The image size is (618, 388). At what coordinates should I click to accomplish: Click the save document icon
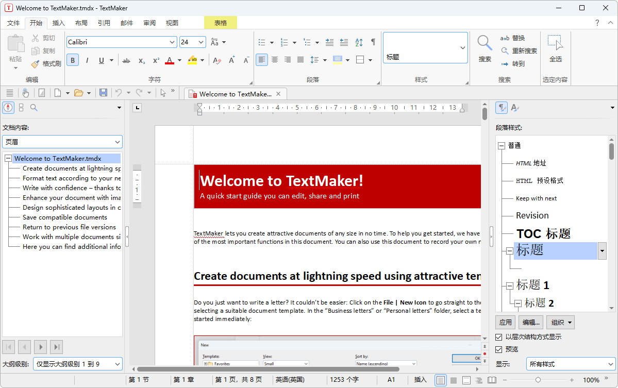(103, 93)
